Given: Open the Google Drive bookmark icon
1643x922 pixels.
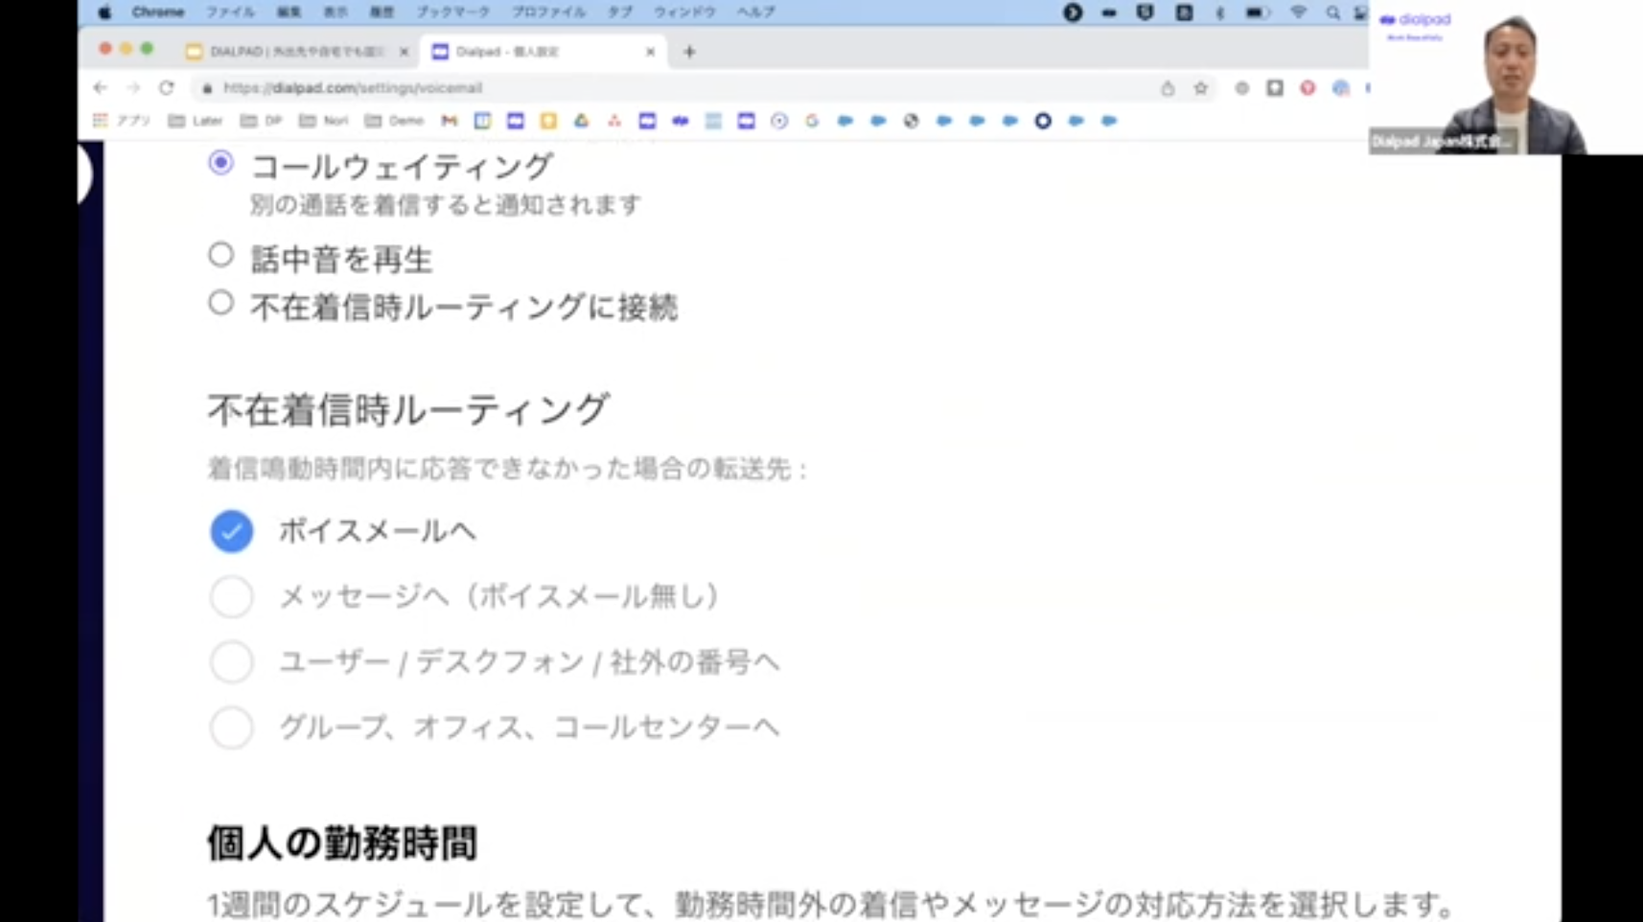Looking at the screenshot, I should pos(581,121).
